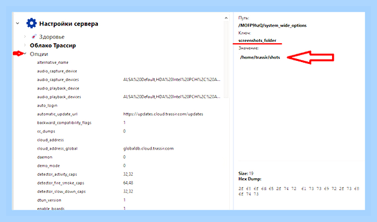
Task: Select the backward_compatibility_flags option
Action: coord(64,123)
